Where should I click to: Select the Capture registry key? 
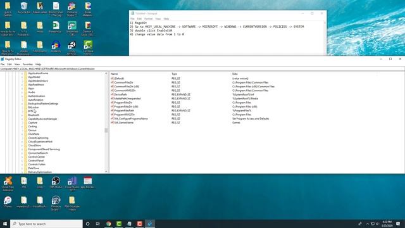pyautogui.click(x=33, y=122)
